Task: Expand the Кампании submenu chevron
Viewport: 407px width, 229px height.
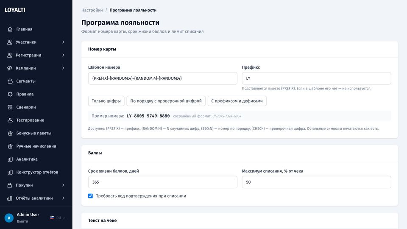Action: [x=63, y=68]
